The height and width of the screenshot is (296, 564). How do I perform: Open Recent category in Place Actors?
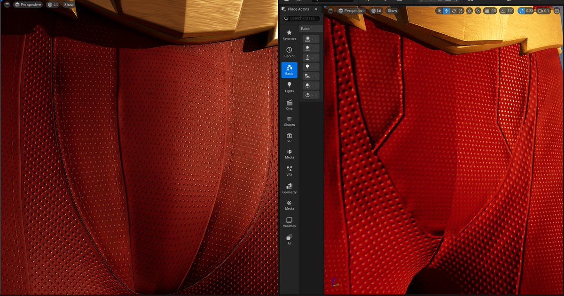click(289, 52)
